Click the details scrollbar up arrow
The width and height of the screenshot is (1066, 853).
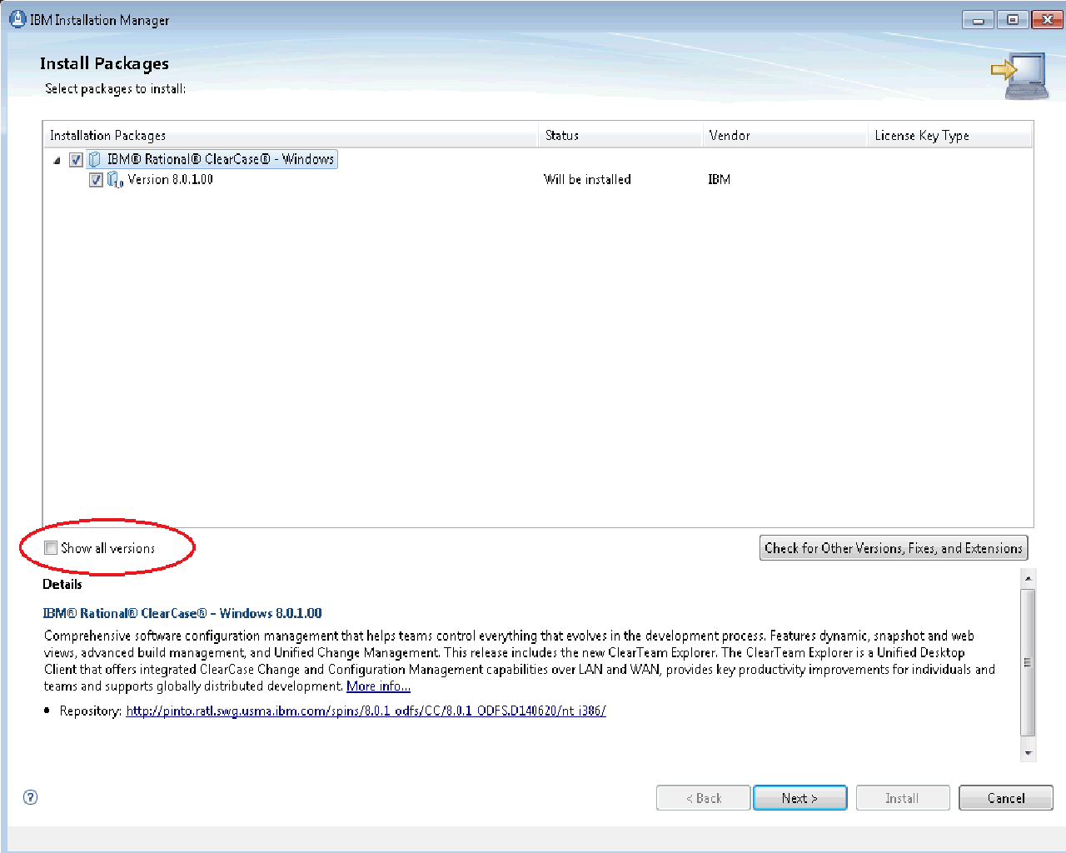pos(1029,577)
